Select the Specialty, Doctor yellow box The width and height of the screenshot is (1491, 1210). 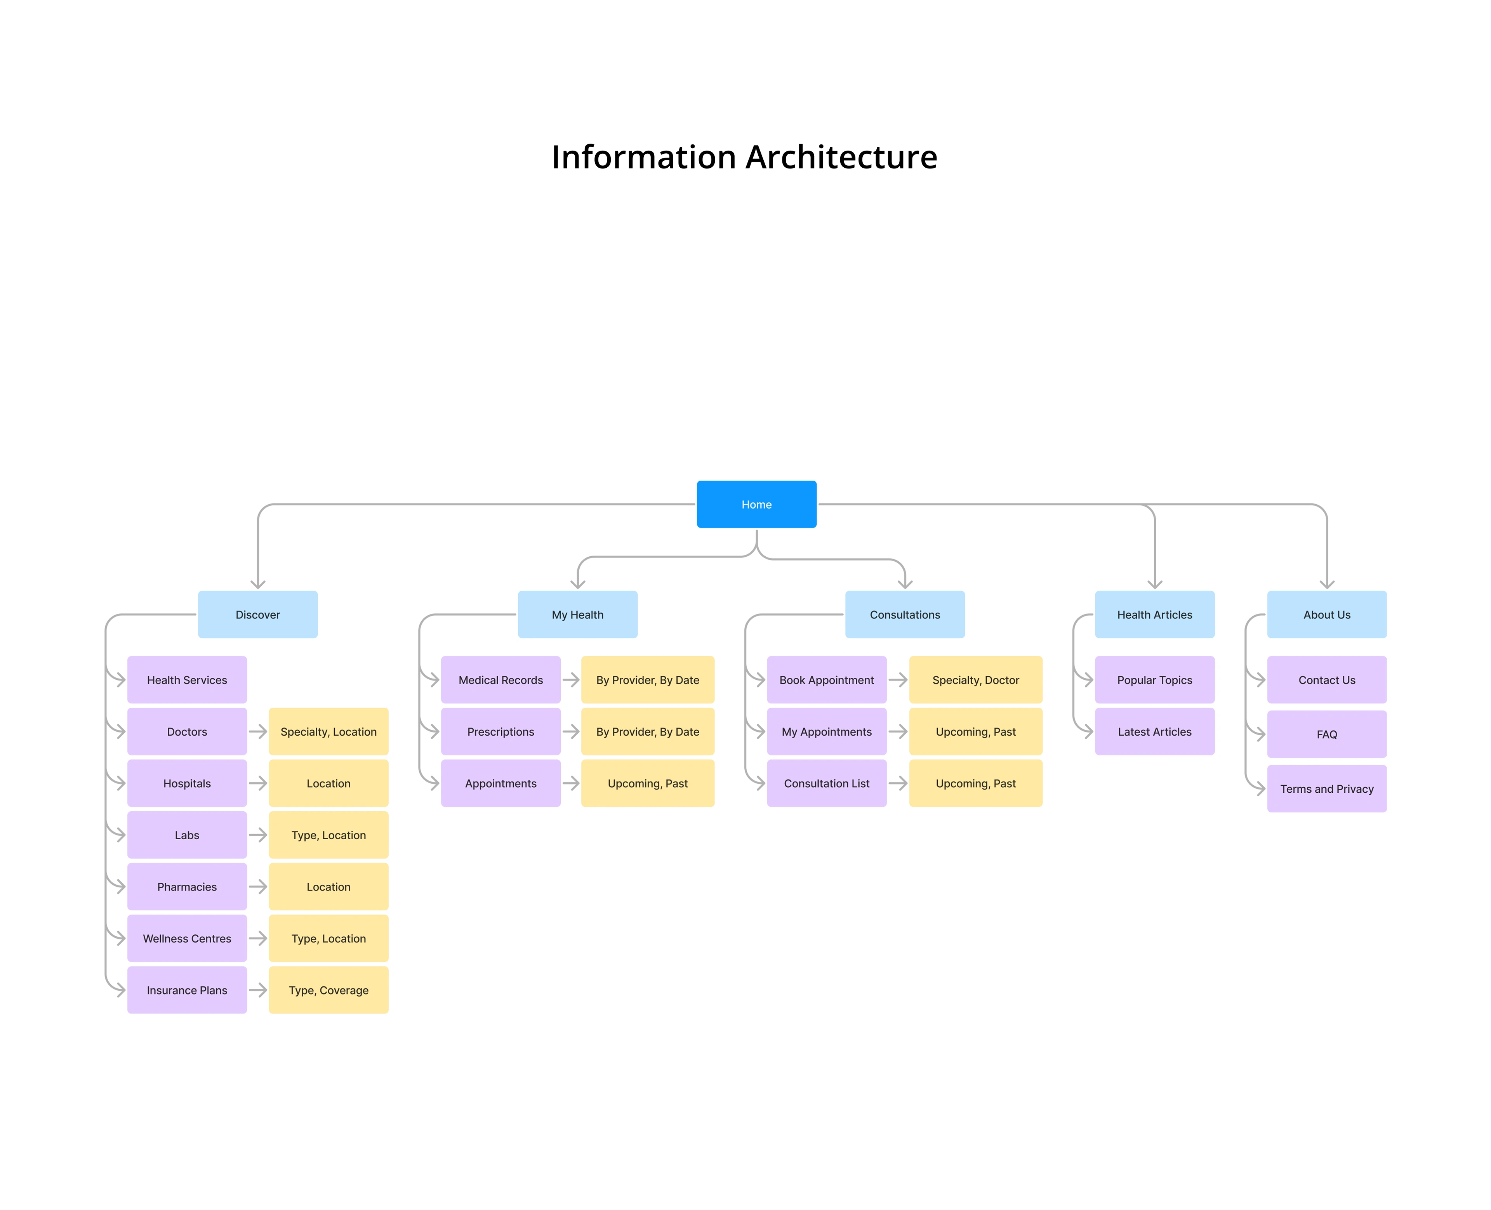(x=975, y=680)
